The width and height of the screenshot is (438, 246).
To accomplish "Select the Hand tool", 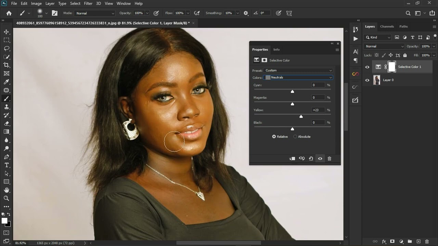I will pyautogui.click(x=7, y=190).
